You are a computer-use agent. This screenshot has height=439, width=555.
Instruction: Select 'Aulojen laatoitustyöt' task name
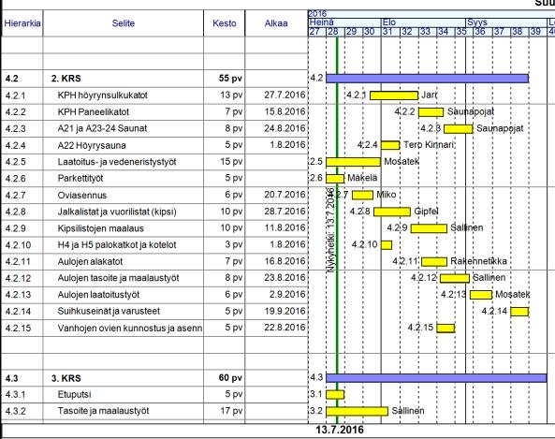point(98,295)
